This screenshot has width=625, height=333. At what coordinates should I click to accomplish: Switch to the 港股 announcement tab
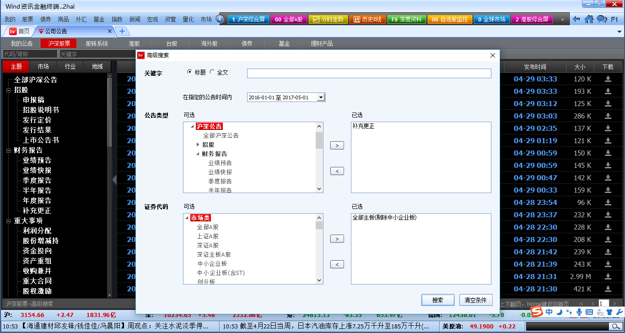[134, 43]
